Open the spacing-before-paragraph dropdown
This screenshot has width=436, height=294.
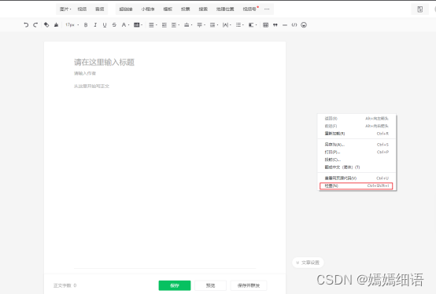click(188, 25)
